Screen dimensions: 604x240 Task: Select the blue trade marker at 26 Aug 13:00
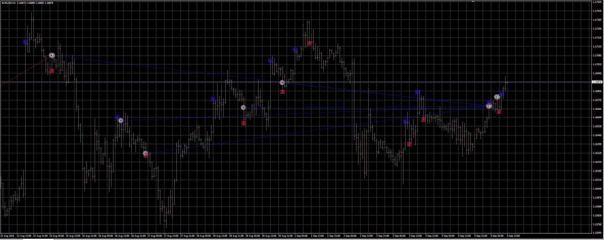(x=117, y=117)
